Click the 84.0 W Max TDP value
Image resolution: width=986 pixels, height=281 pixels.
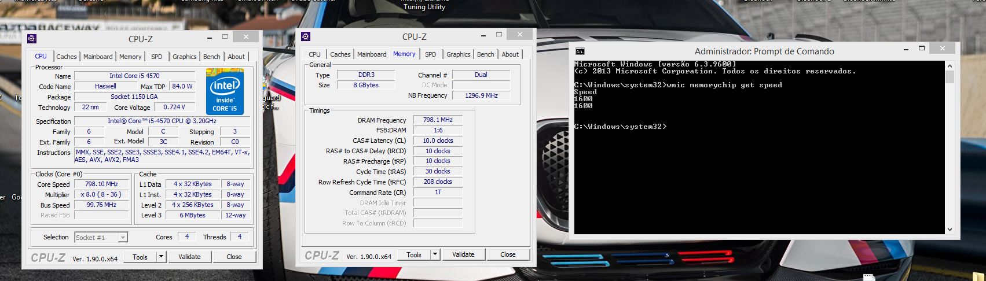182,86
